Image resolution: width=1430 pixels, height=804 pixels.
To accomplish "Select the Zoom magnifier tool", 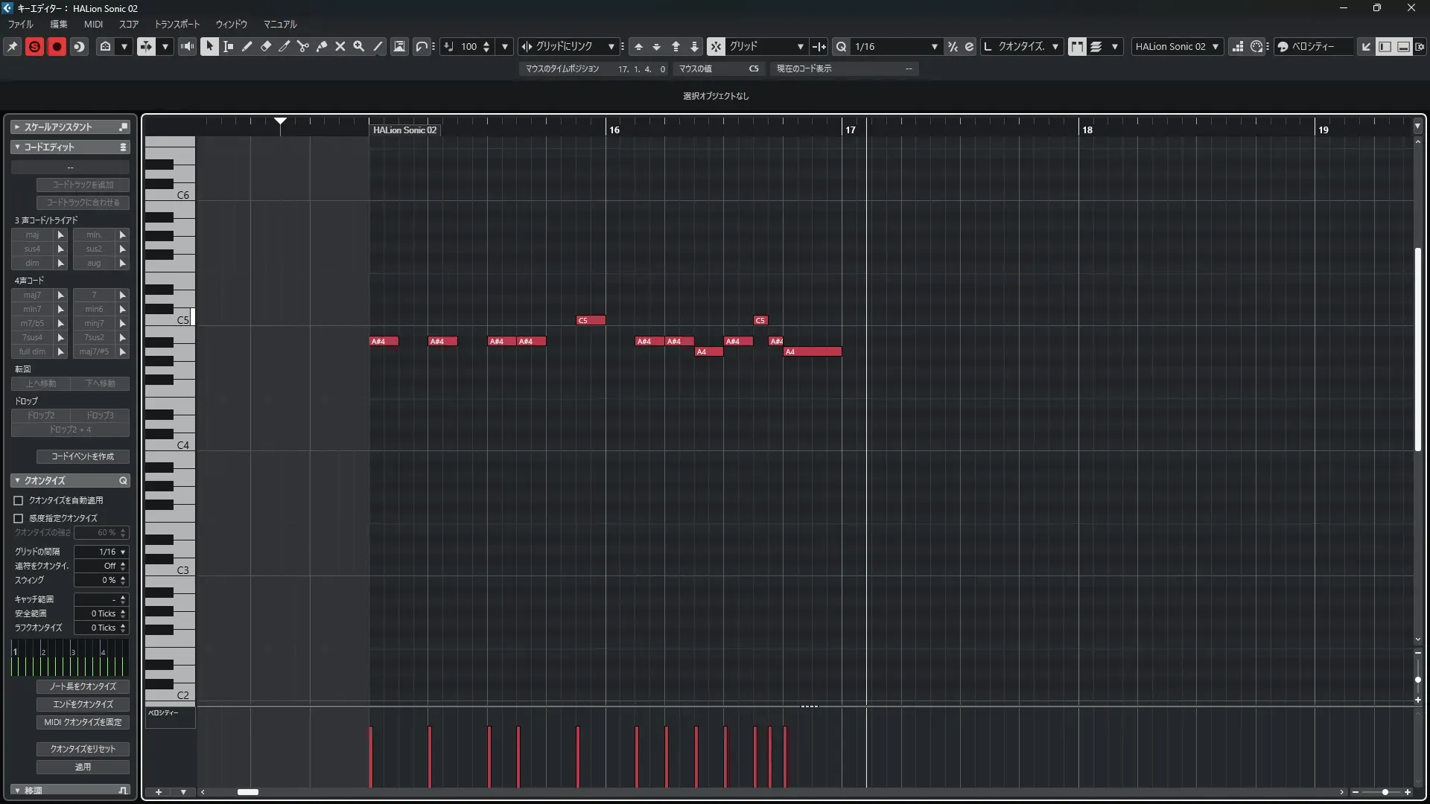I will [x=359, y=46].
